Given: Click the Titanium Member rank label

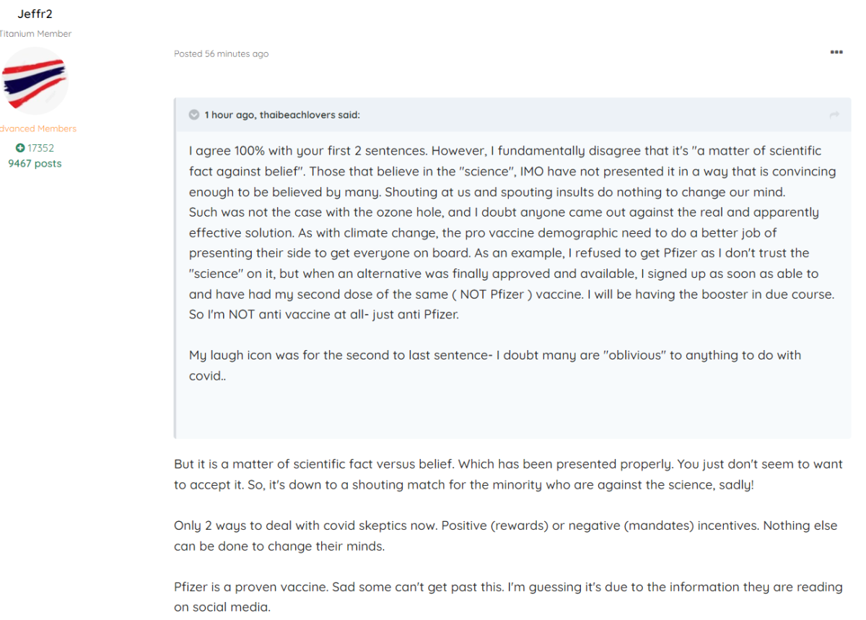Looking at the screenshot, I should coord(35,34).
